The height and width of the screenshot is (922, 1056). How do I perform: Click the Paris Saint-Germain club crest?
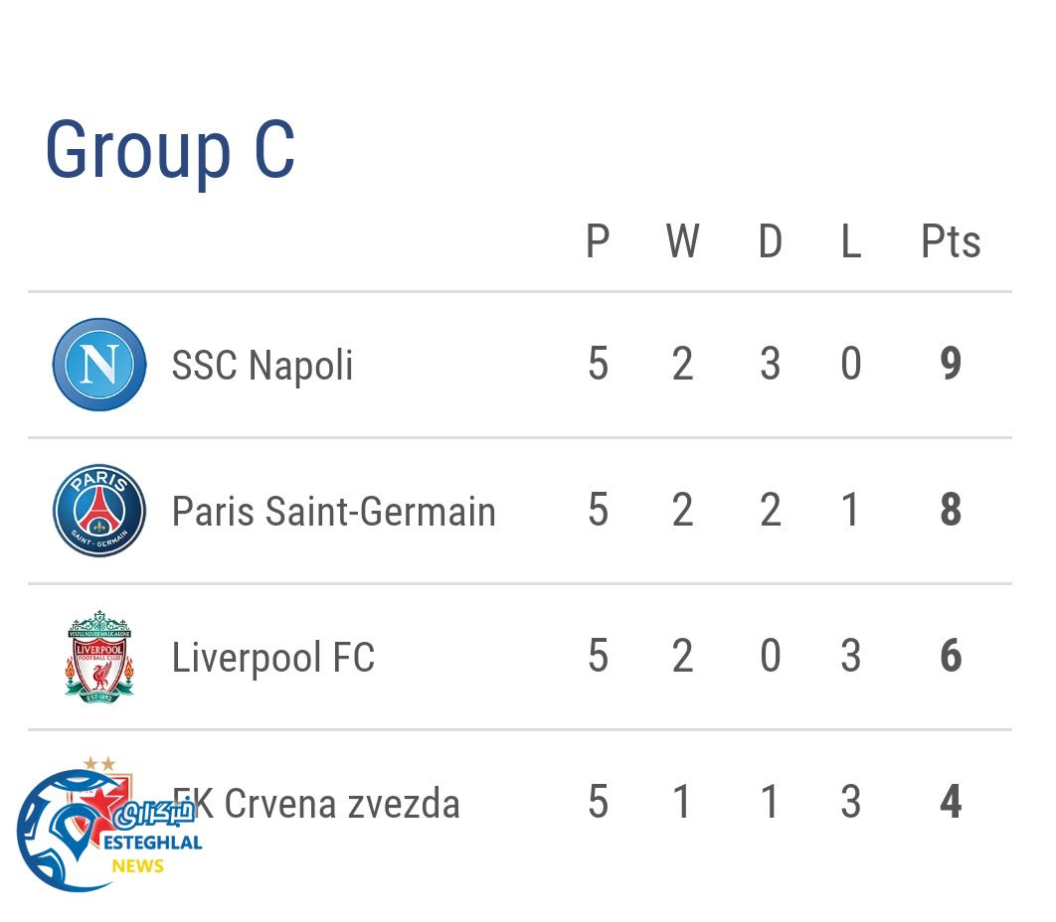pyautogui.click(x=99, y=511)
